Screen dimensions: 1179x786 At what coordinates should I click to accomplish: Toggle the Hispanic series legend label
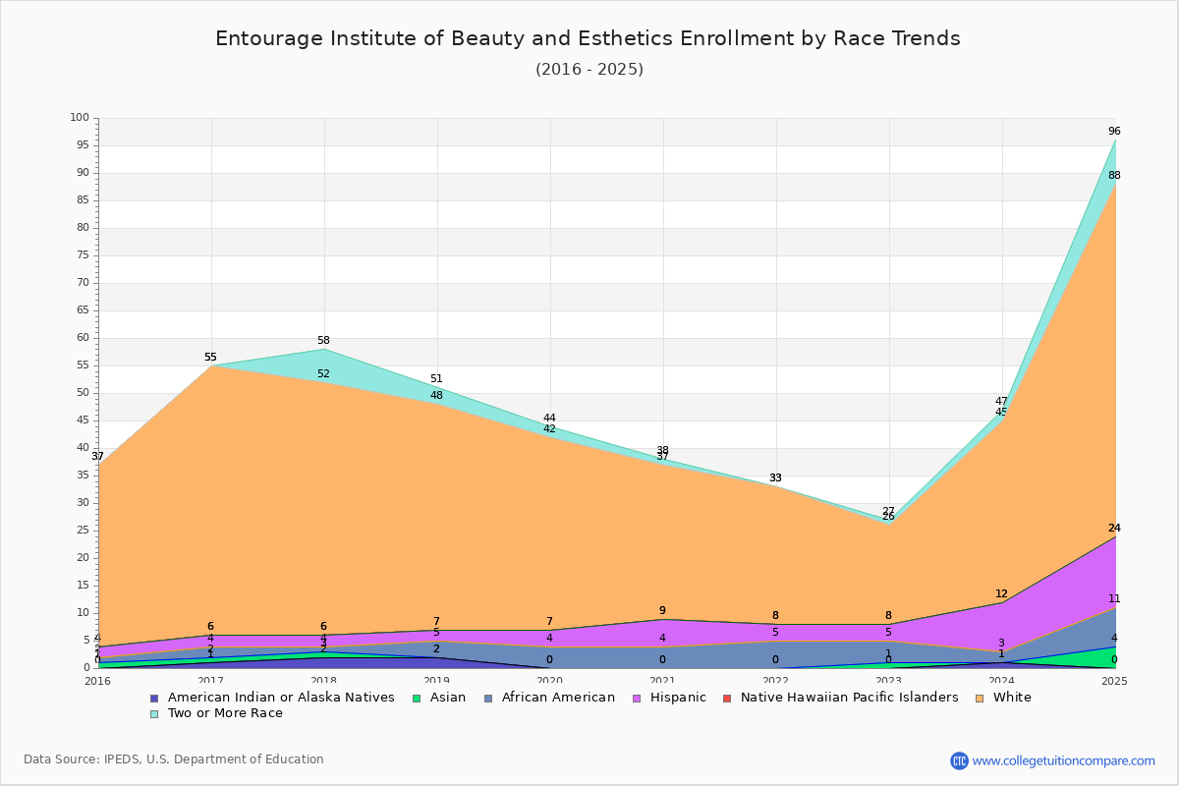tap(678, 698)
